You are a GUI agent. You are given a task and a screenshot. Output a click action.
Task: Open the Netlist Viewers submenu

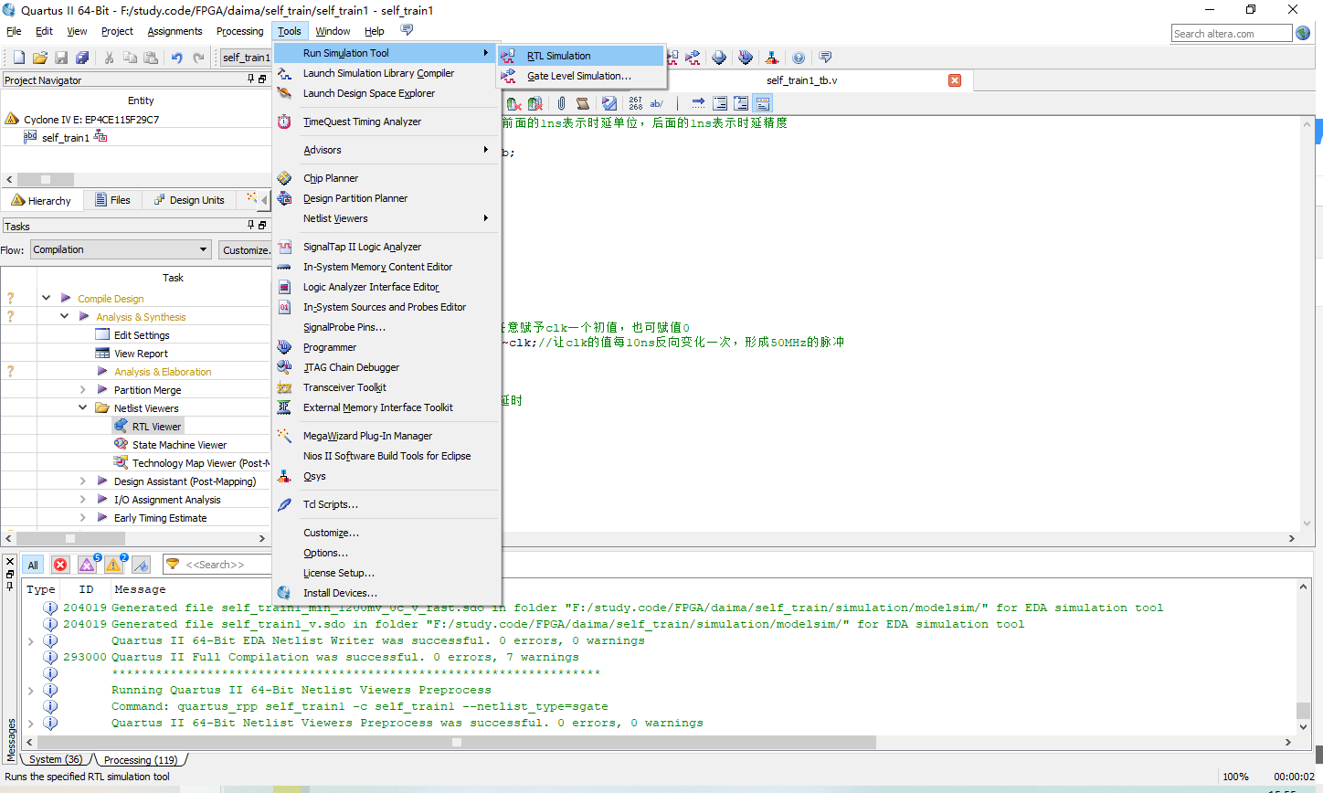coord(386,218)
